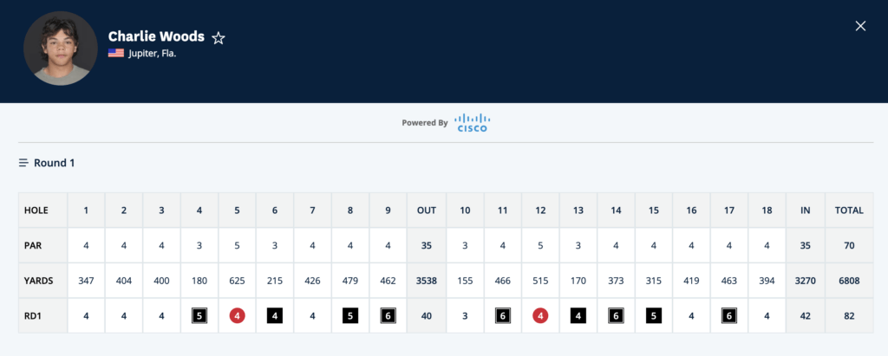Click the double bogey score on hole 9

pyautogui.click(x=388, y=316)
